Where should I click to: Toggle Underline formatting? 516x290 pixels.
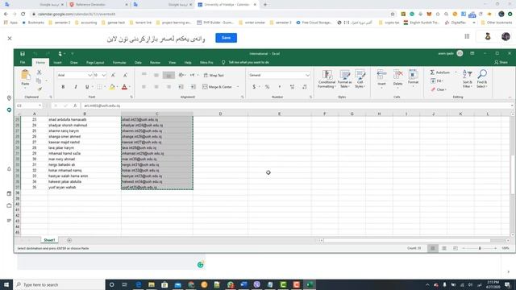[87, 87]
